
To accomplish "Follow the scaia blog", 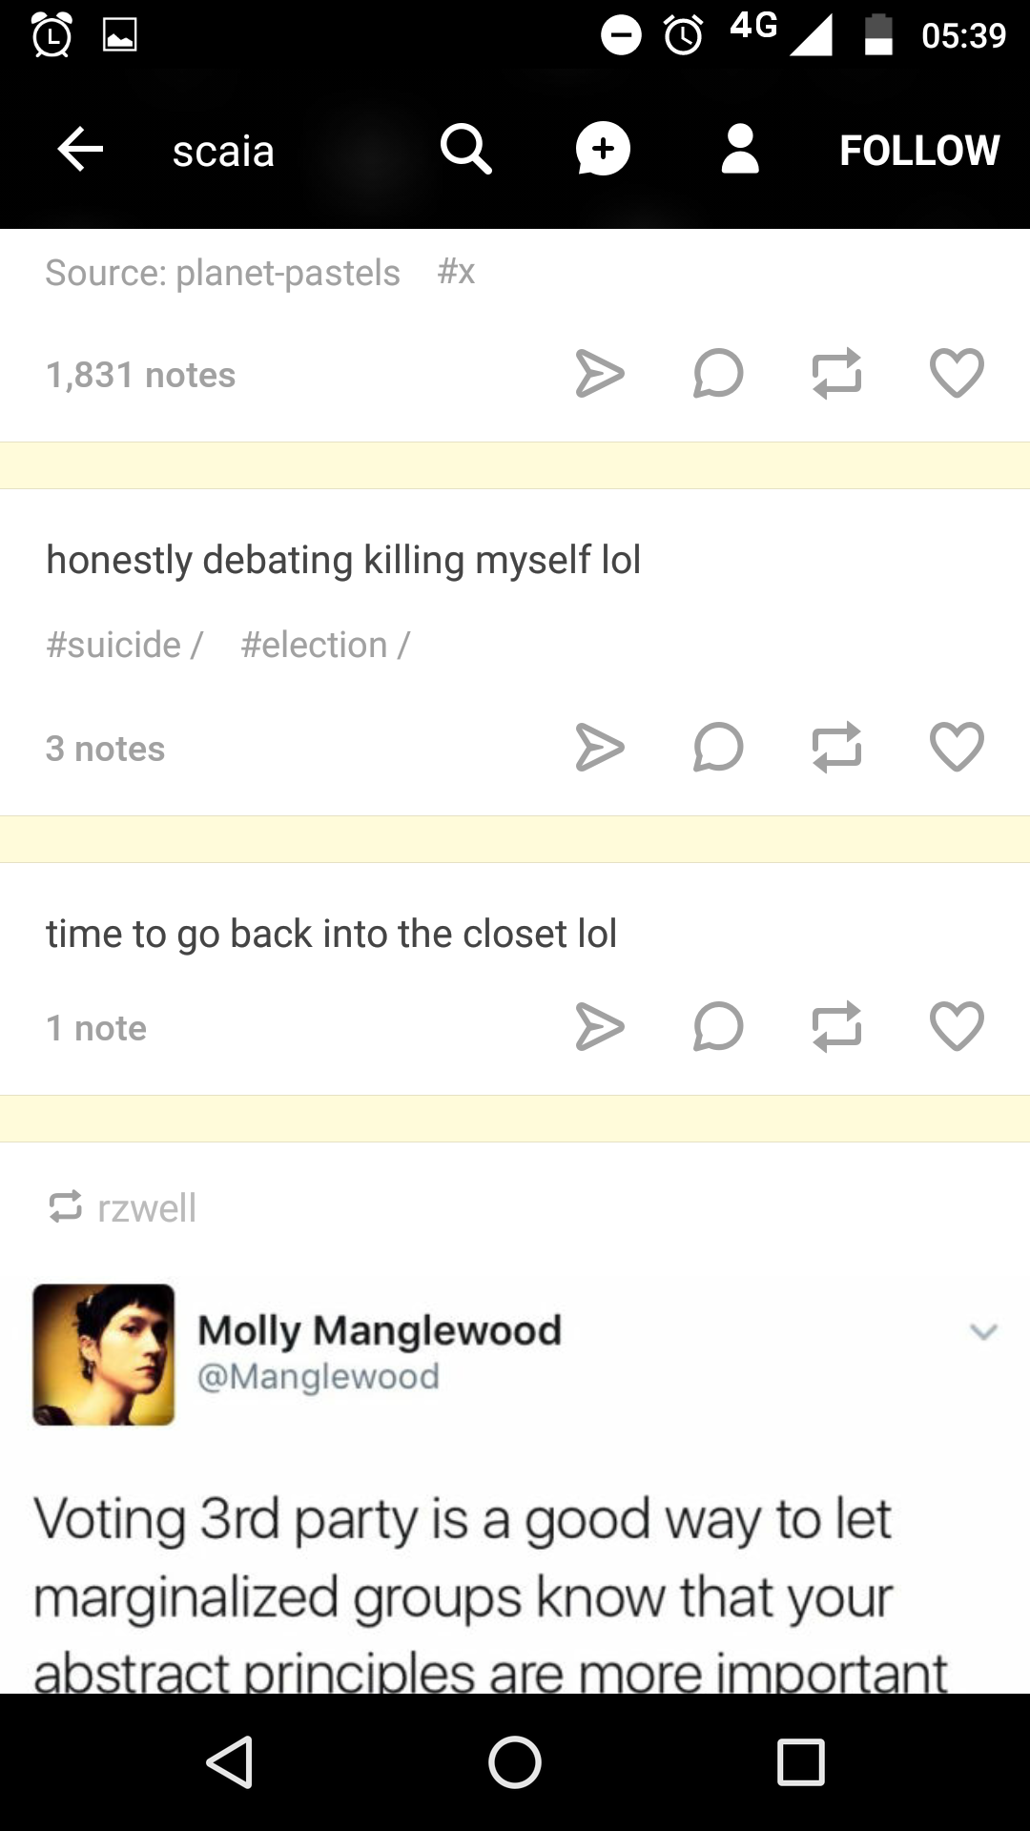I will tap(919, 151).
